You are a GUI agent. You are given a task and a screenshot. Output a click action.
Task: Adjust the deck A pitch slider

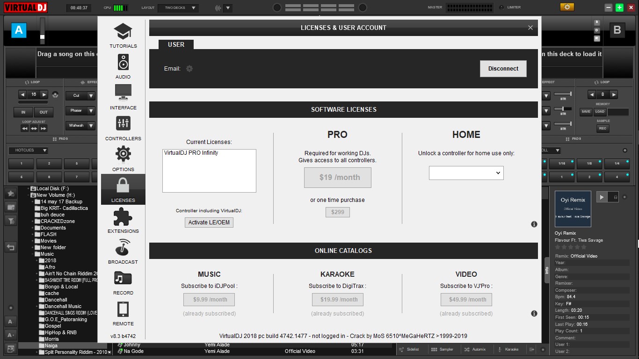pos(43,31)
